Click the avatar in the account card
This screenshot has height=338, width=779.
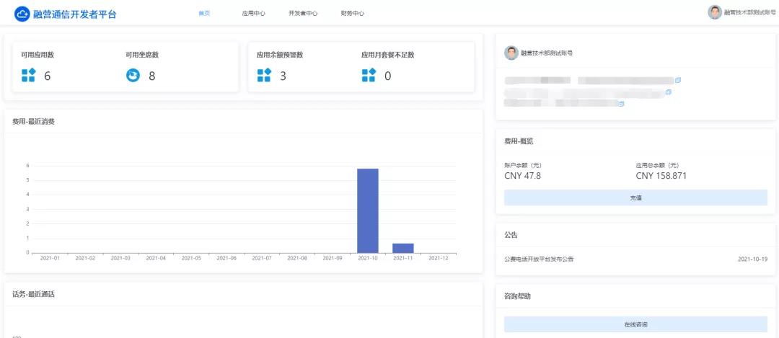coord(511,53)
